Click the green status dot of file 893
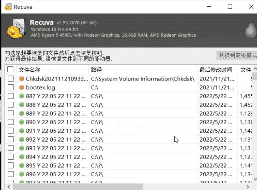This screenshot has width=257, height=190. [22, 148]
